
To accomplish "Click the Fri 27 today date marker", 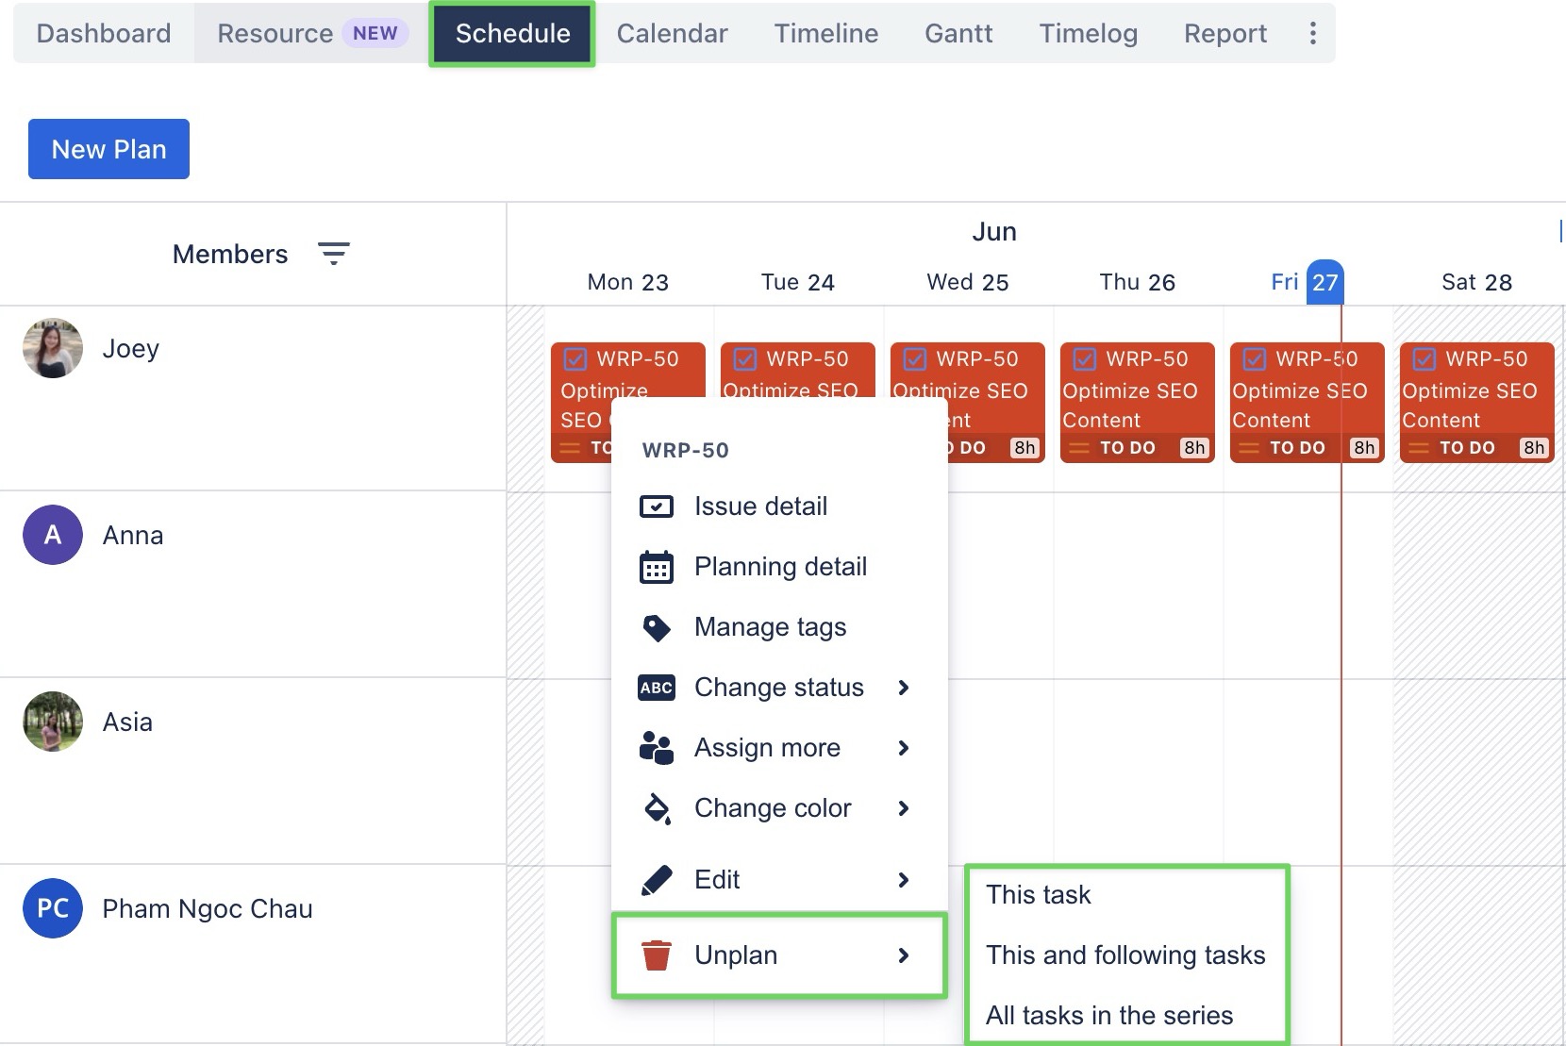I will 1324,282.
